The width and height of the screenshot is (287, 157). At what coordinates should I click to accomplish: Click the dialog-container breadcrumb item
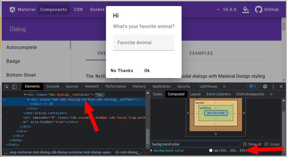(60, 152)
